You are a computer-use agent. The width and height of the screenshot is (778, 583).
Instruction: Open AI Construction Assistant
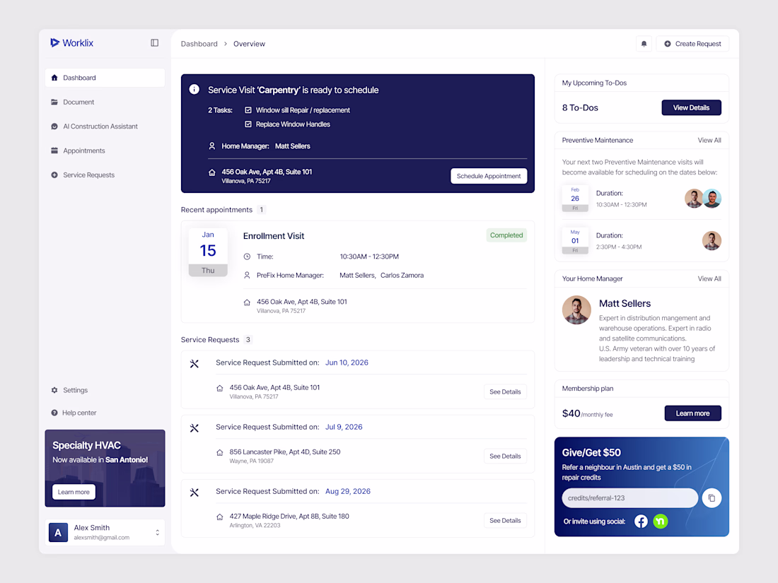105,126
